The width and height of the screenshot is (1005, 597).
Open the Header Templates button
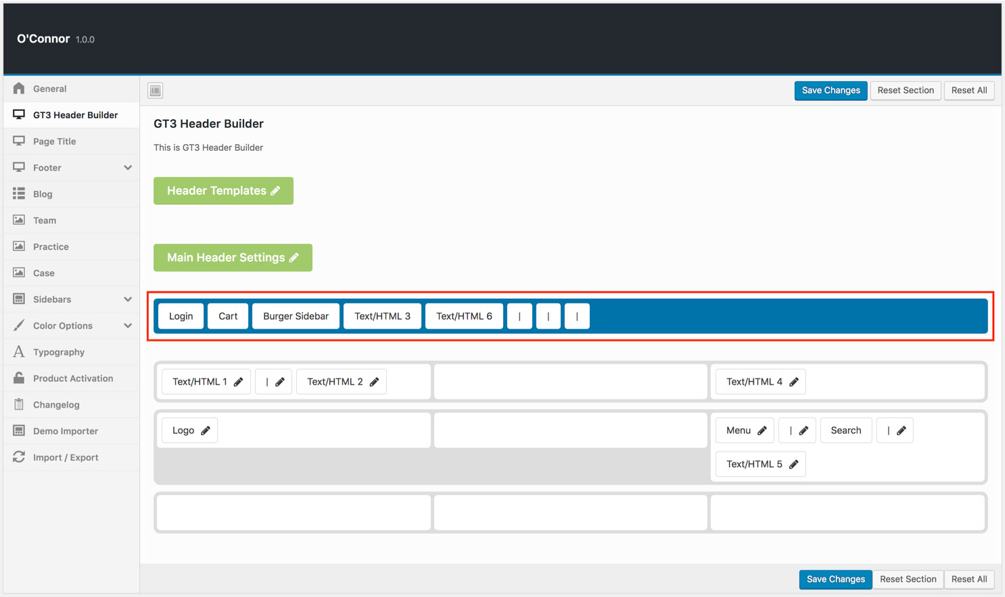coord(223,191)
